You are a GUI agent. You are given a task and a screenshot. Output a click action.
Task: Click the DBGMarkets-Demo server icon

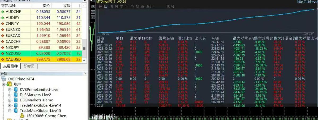pyautogui.click(x=16, y=100)
